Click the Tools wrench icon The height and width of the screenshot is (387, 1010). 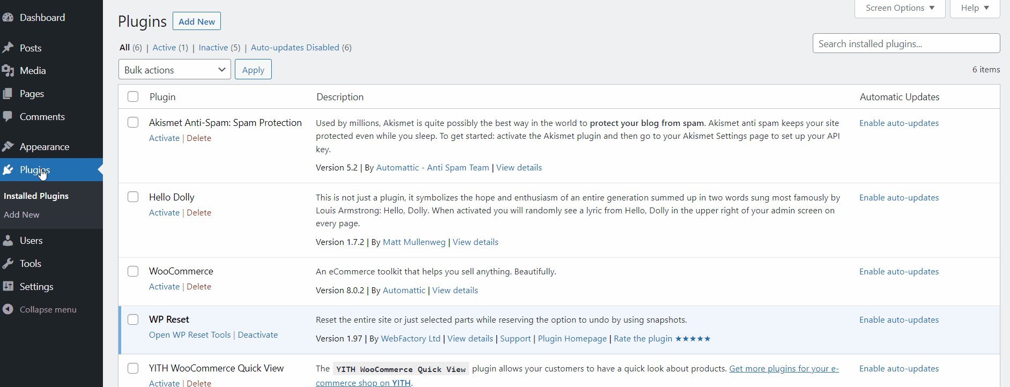tap(8, 264)
